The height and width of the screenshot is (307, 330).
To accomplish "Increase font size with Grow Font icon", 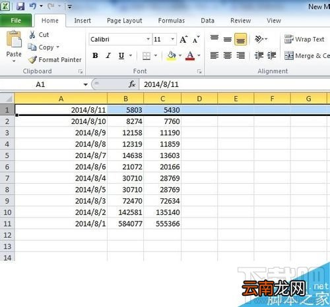I will pyautogui.click(x=183, y=40).
